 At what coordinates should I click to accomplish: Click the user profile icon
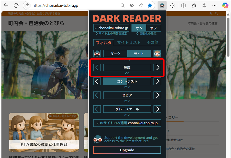(x=204, y=5)
